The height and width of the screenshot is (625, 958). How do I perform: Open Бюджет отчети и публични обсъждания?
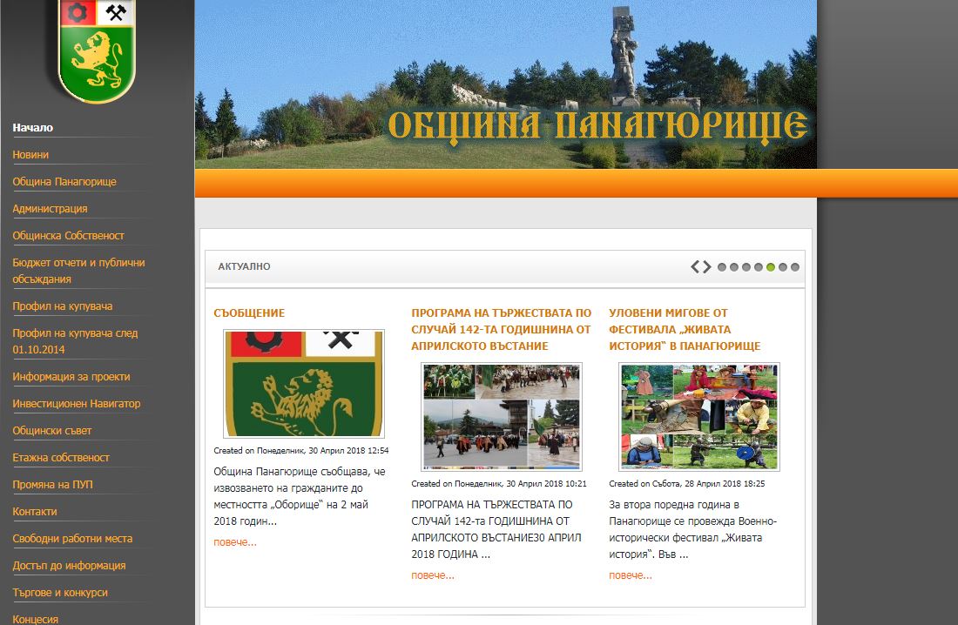78,271
